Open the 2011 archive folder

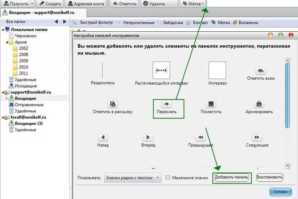[20, 73]
